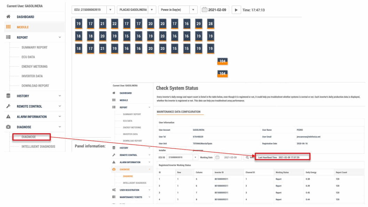Click the orange Module grid icon
The width and height of the screenshot is (368, 207).
tap(8, 27)
